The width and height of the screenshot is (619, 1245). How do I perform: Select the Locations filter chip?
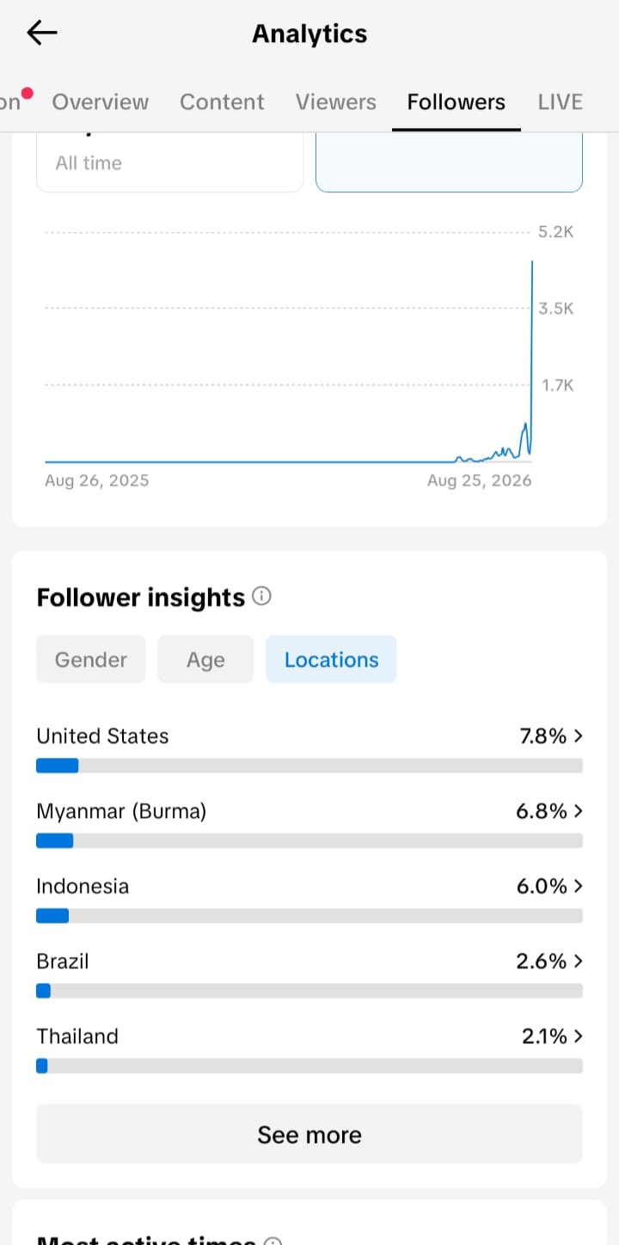coord(331,659)
